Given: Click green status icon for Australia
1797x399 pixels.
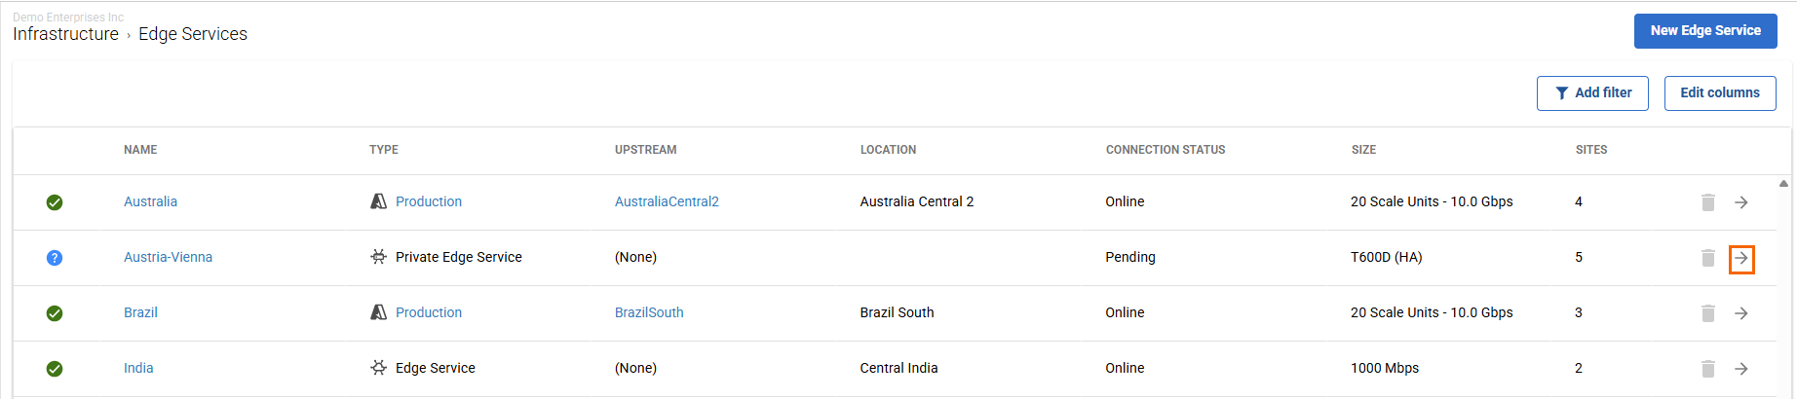Looking at the screenshot, I should pos(55,202).
